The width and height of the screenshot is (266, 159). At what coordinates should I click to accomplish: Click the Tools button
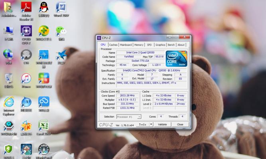tap(142, 124)
